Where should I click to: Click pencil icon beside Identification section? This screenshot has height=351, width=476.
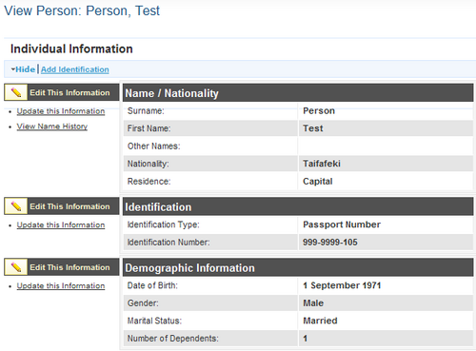pos(16,206)
